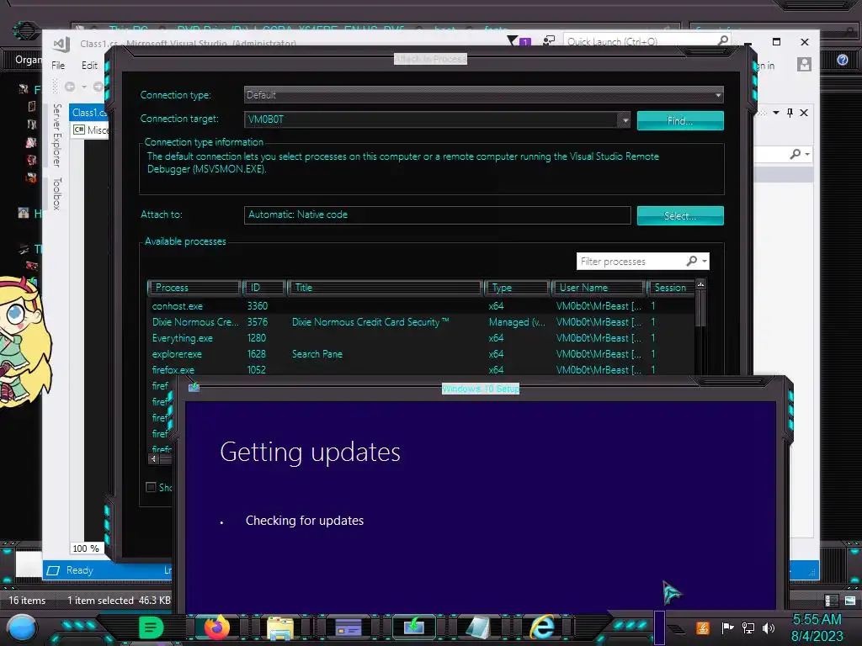Click the Visual Studio account avatar icon
862x646 pixels.
(804, 64)
